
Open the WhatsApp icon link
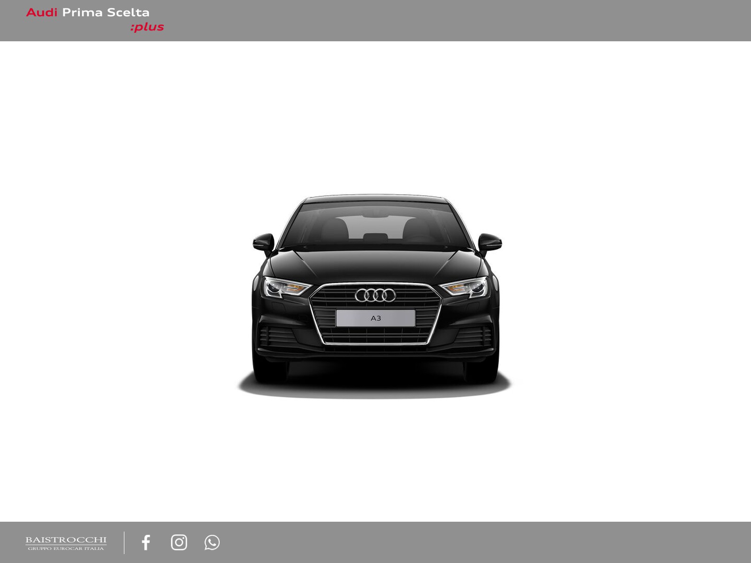coord(212,542)
